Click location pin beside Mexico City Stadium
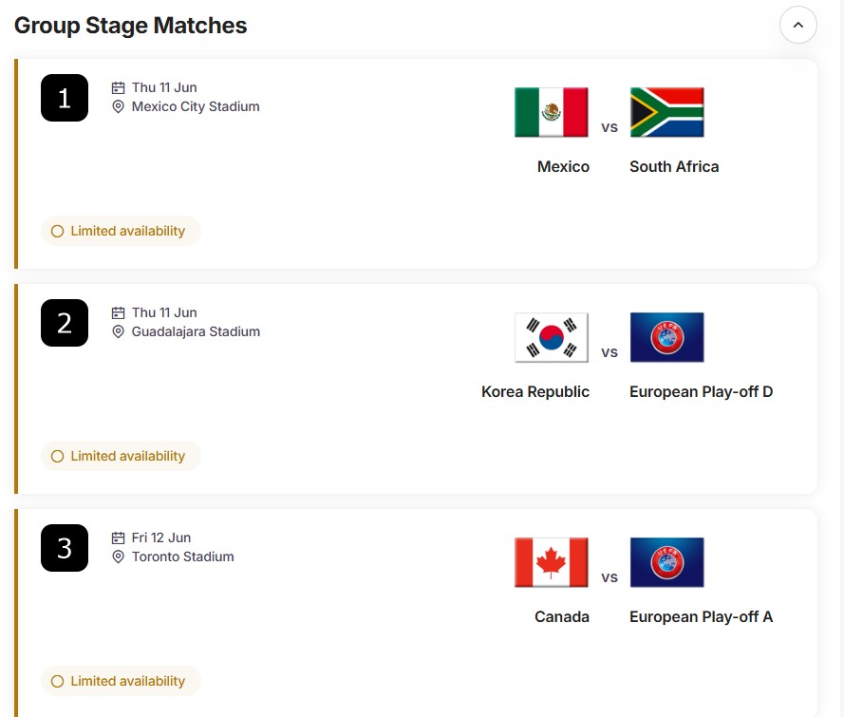 coord(119,107)
